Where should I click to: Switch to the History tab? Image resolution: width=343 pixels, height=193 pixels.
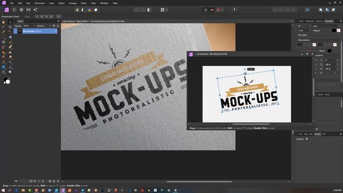tap(318, 134)
